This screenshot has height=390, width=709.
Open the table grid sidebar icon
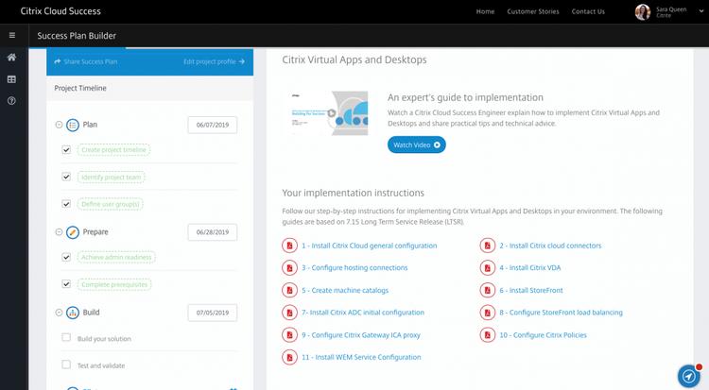pos(11,79)
